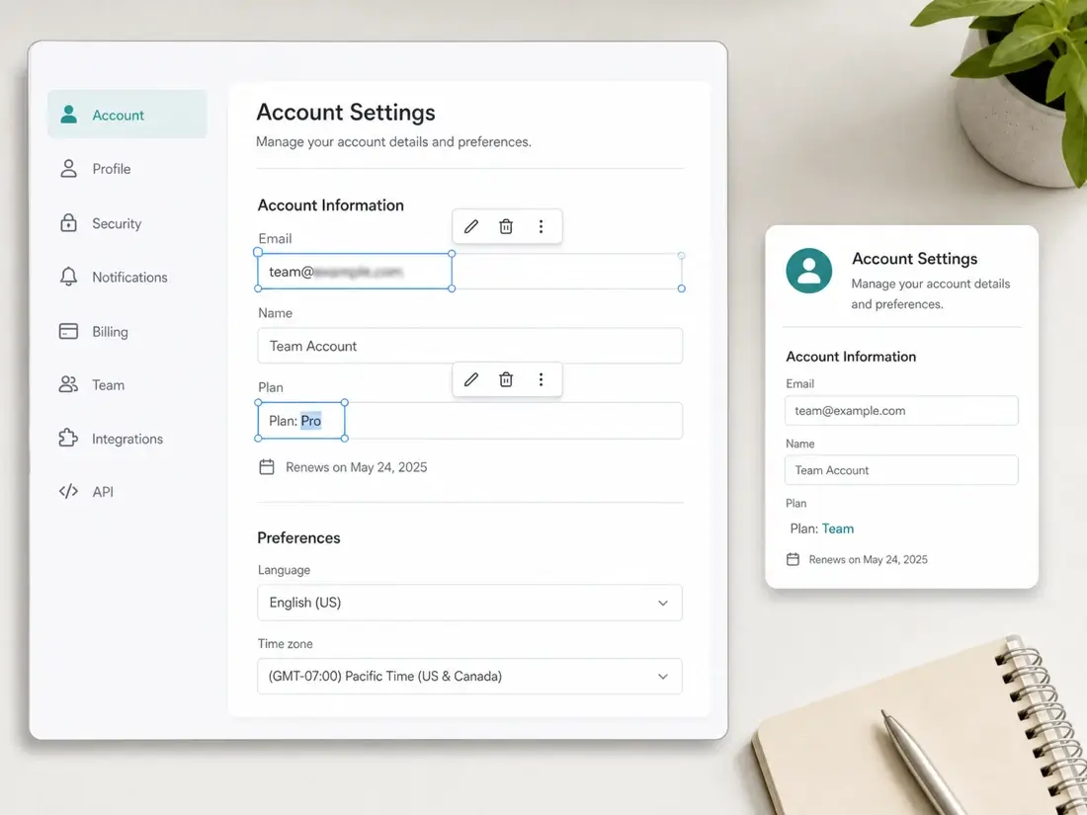1087x815 pixels.
Task: Click the selected Plan: Pro box
Action: coord(301,421)
